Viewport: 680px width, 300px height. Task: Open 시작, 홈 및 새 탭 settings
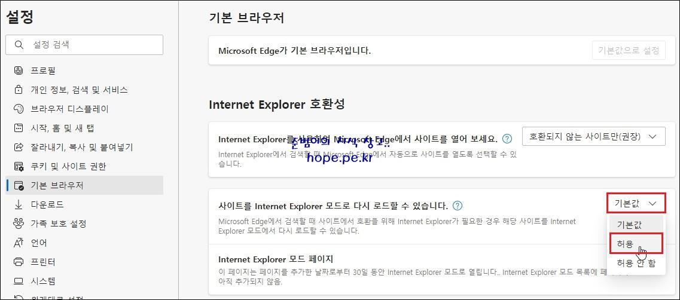(x=84, y=128)
